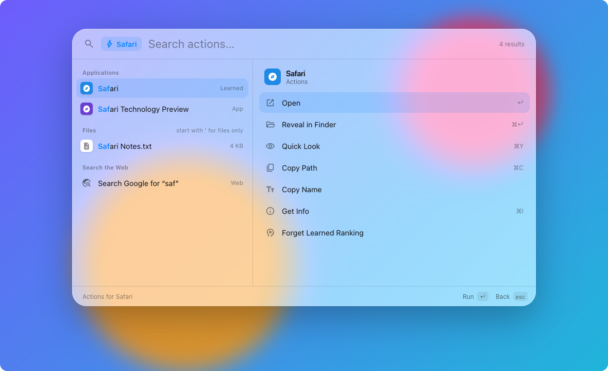Click the purple Safari Technology Preview icon

coord(87,109)
